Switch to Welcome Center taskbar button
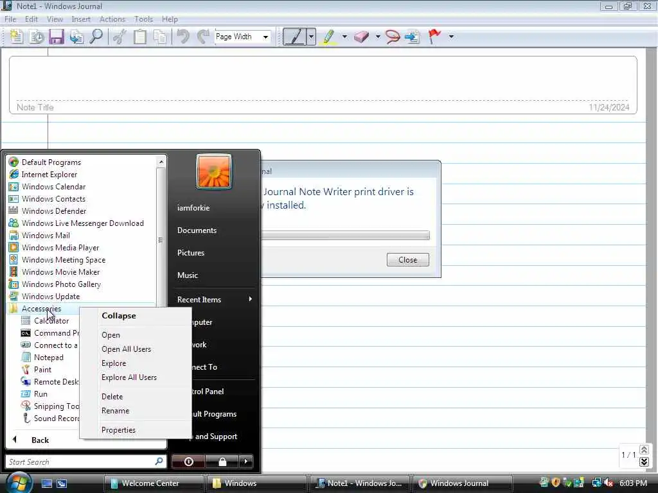This screenshot has height=493, width=658. pyautogui.click(x=153, y=483)
